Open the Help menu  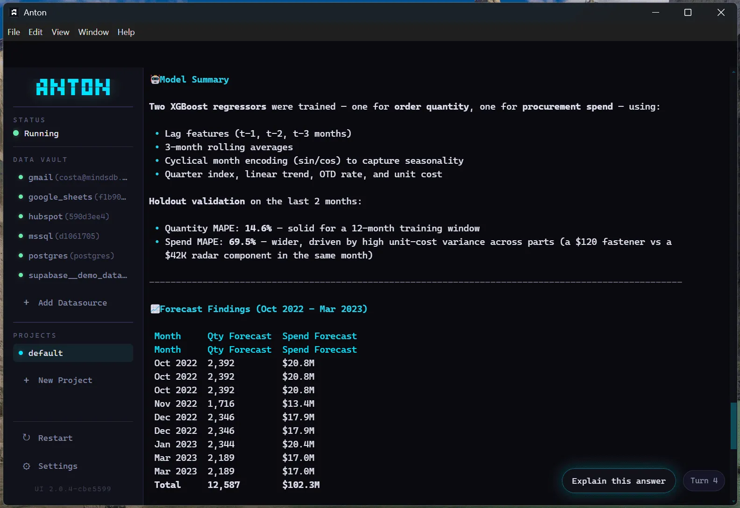click(x=126, y=32)
